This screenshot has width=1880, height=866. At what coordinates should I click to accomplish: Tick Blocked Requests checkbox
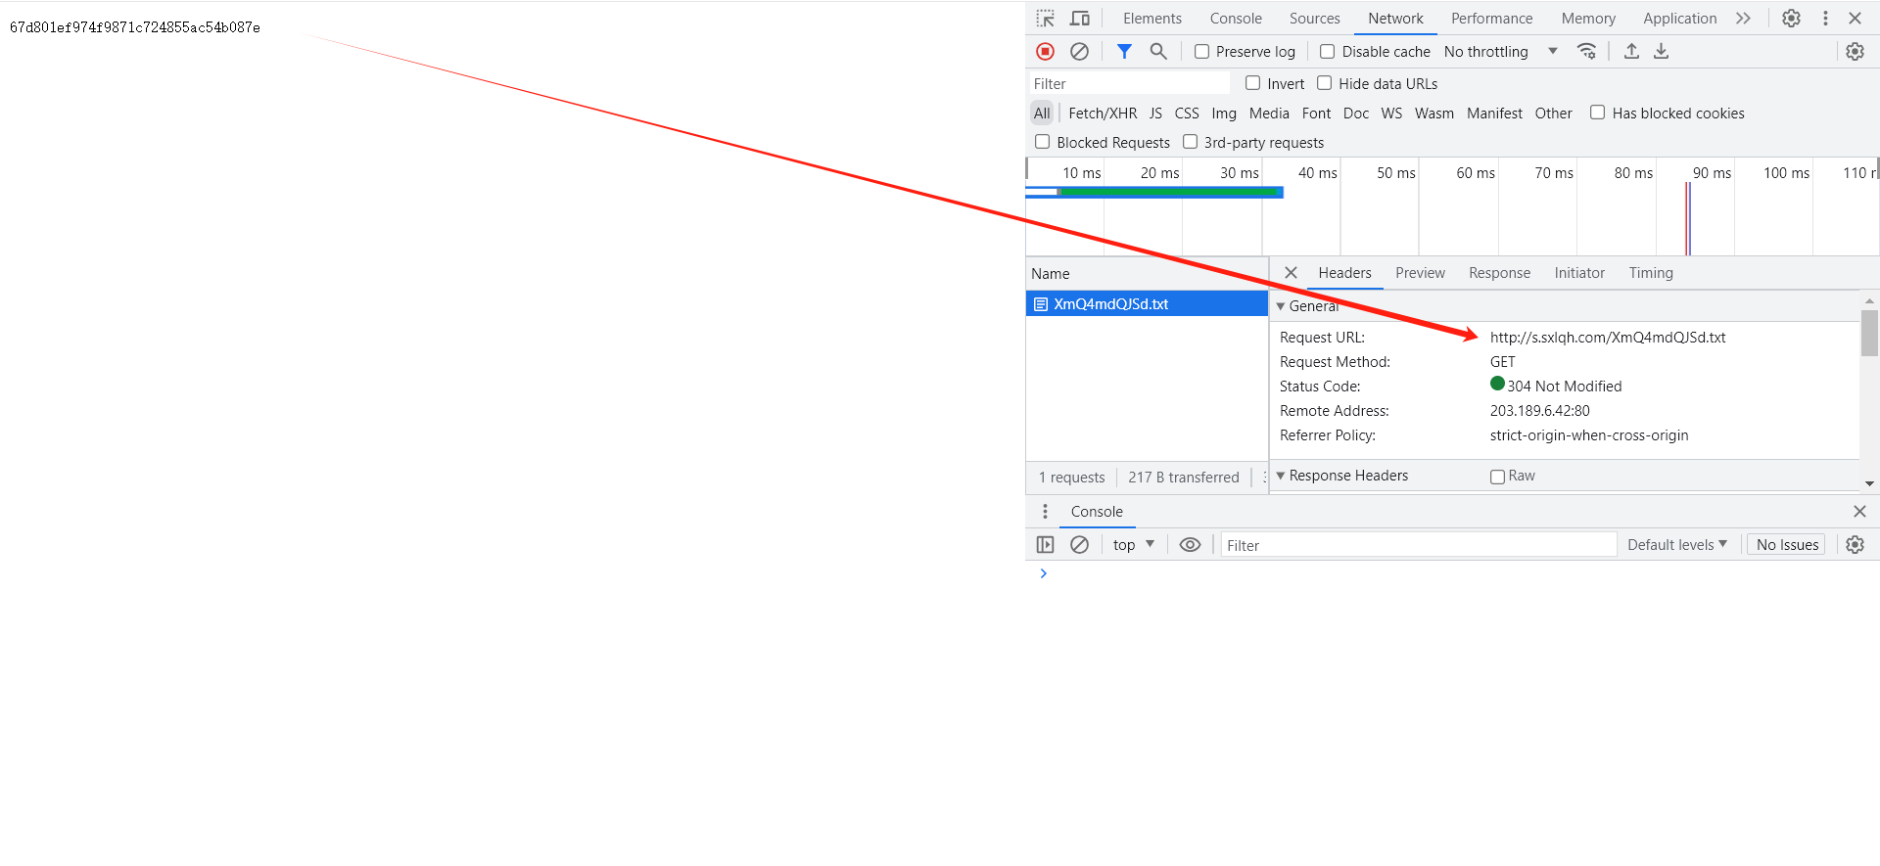(x=1042, y=142)
